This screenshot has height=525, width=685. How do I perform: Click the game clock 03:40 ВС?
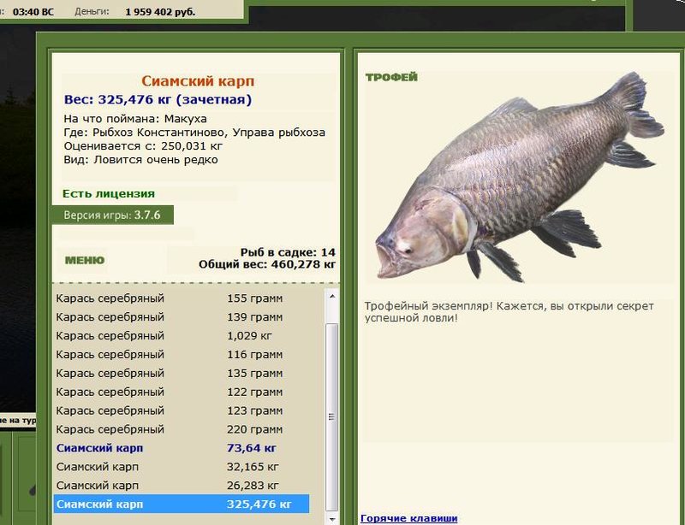click(33, 12)
